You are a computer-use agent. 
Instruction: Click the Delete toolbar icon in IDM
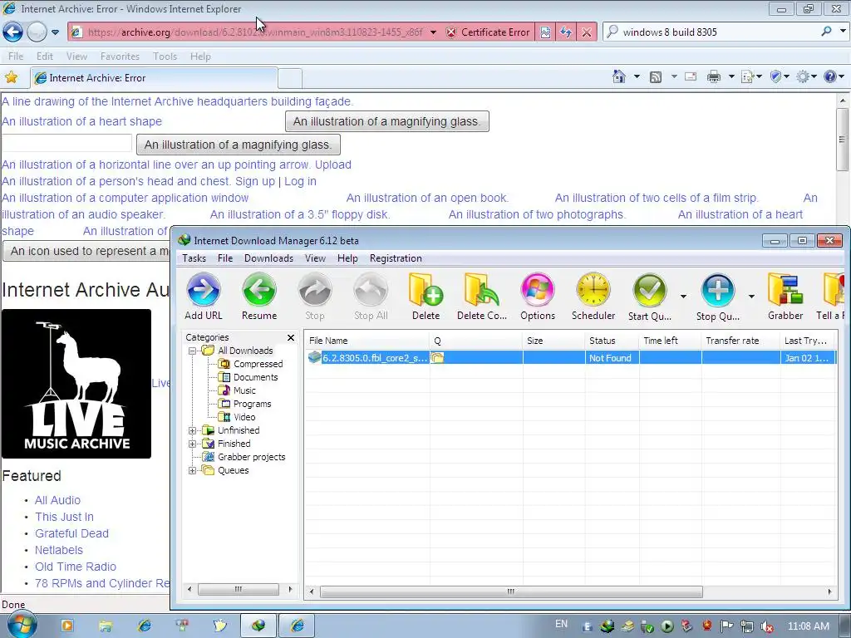[425, 297]
